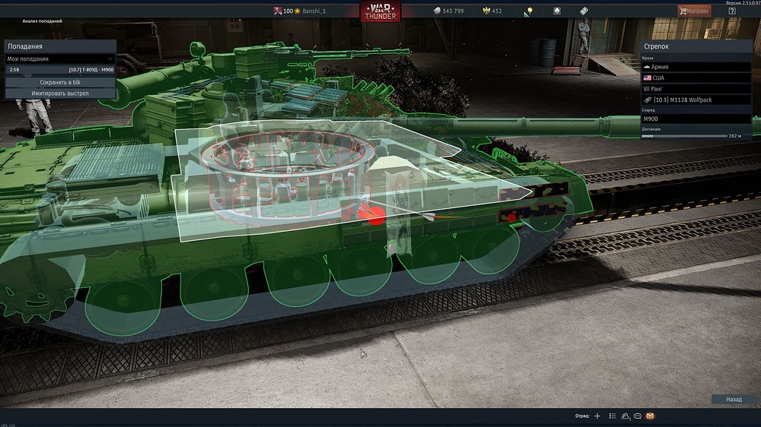Select the M1128 Wolfpack vehicle field
The image size is (761, 427).
pyautogui.click(x=696, y=100)
